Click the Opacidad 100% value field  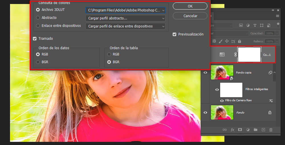tap(270, 33)
